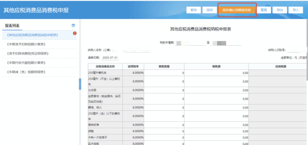
Task: Click 销售数量 cell for 鞭炮、焰火
Action: pyautogui.click(x=164, y=107)
